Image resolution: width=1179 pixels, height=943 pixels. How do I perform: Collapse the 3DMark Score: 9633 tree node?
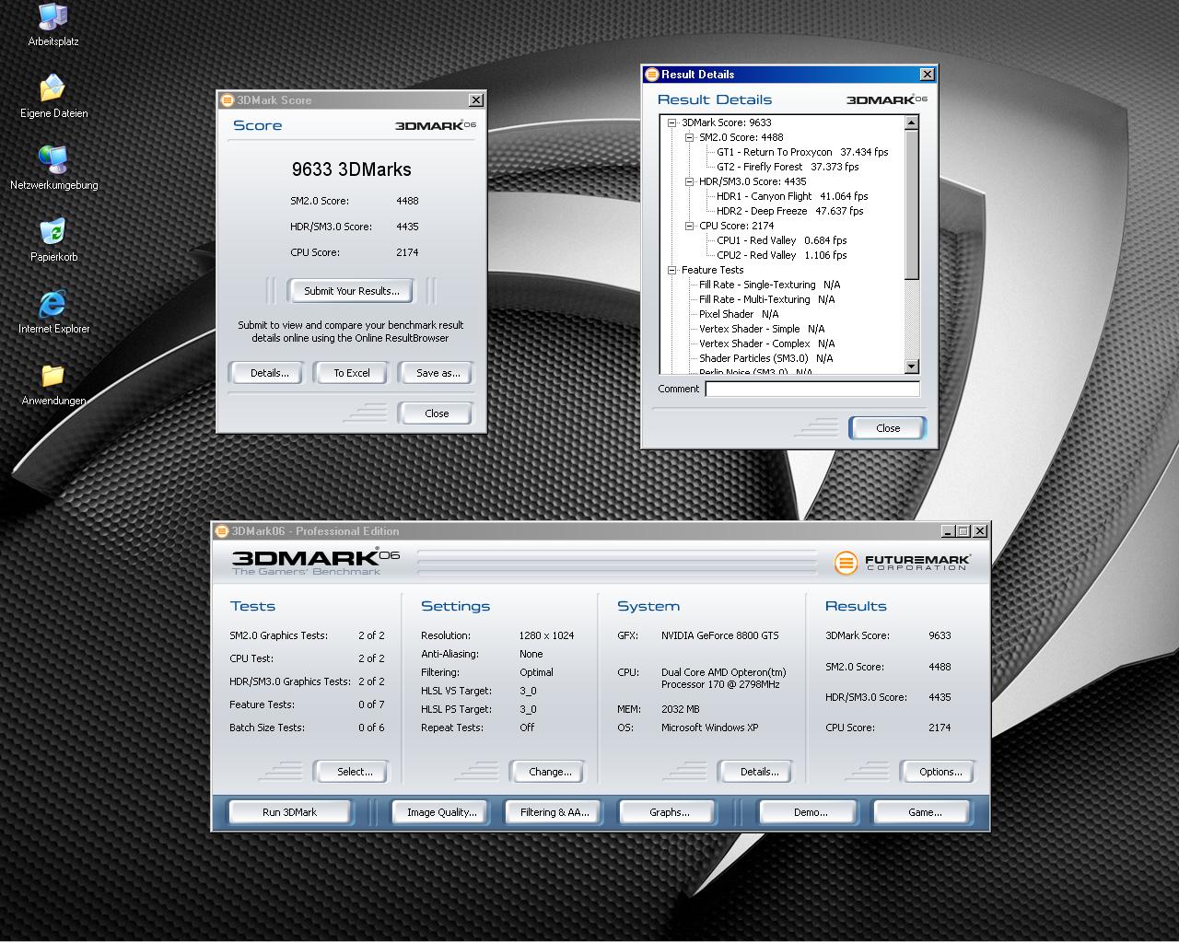tap(672, 122)
